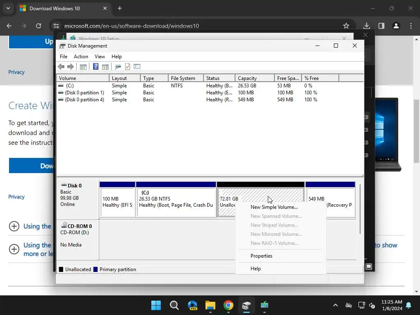Click the notification bell in system tray
The width and height of the screenshot is (420, 315).
pyautogui.click(x=409, y=305)
